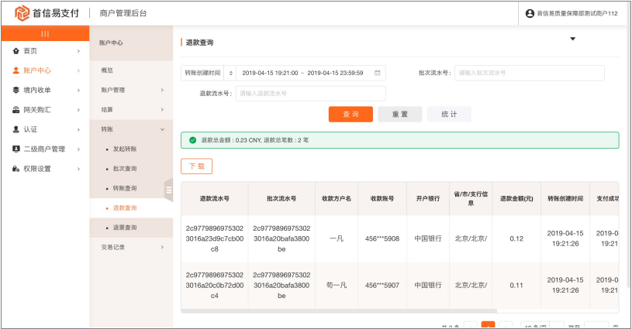Expand 认证 menu chevron

[x=78, y=129]
